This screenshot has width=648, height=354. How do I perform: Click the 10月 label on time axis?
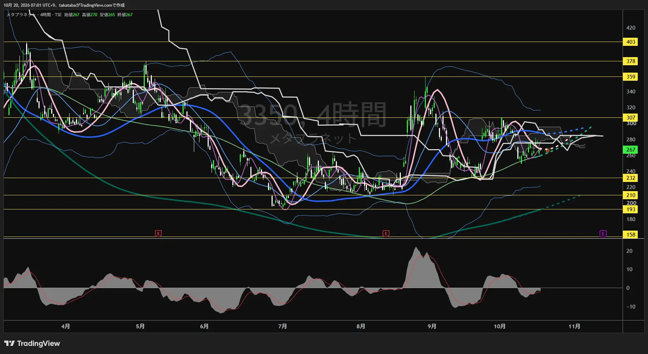coord(500,326)
